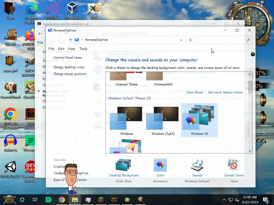Open the Sounds settings icon

coord(197,165)
